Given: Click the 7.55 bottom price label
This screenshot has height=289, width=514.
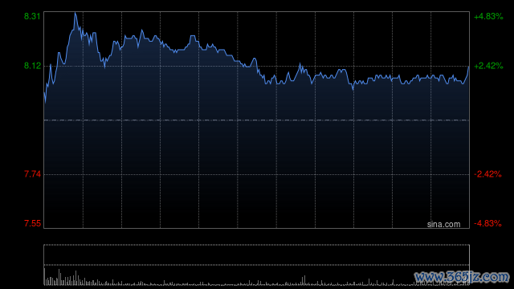Looking at the screenshot, I should [x=32, y=223].
